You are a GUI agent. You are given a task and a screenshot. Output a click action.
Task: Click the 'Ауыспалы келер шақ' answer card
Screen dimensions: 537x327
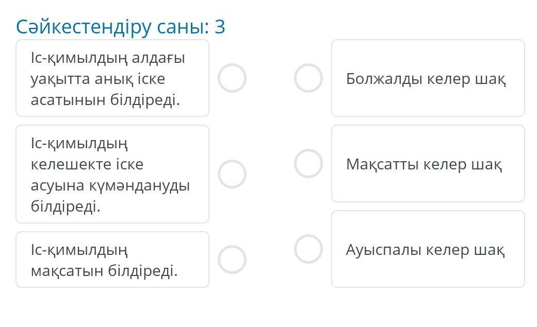pyautogui.click(x=428, y=249)
